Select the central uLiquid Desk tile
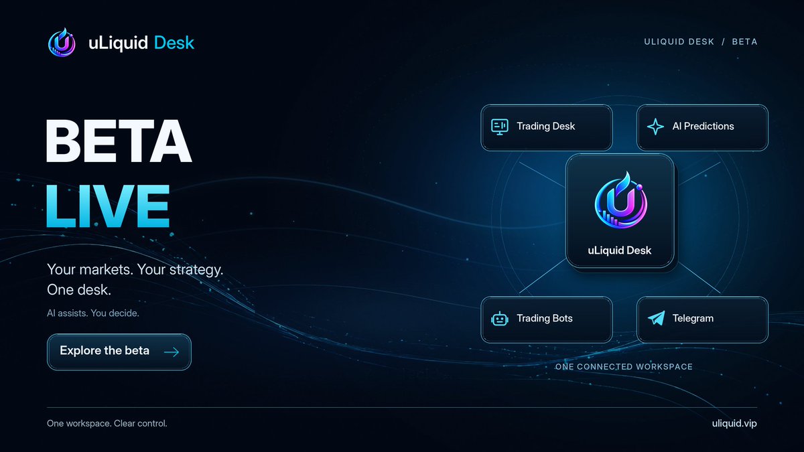This screenshot has width=804, height=452. pos(620,211)
